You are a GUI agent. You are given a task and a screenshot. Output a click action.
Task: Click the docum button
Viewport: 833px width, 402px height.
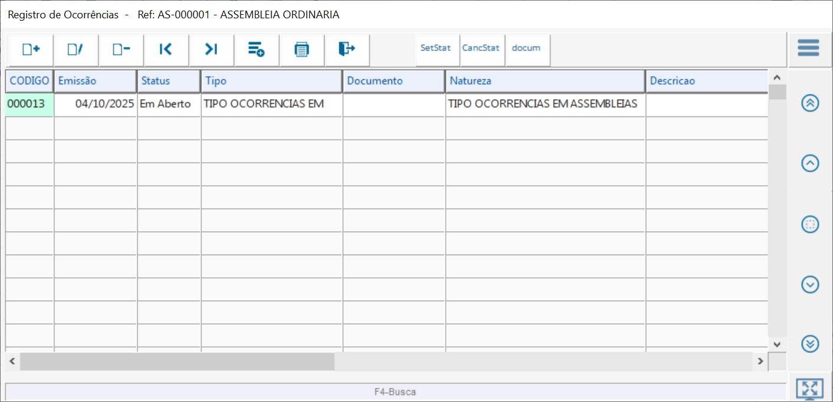[526, 48]
